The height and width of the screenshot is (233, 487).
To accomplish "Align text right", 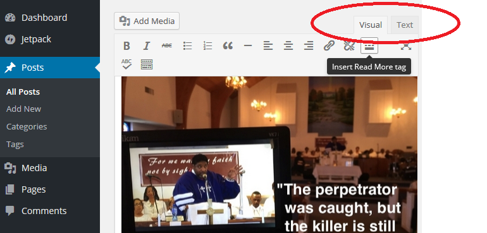I will point(309,46).
